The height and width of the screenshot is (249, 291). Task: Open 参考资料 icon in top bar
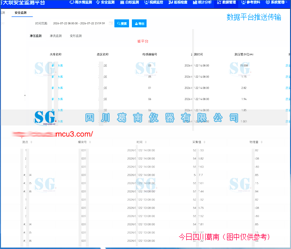(x=243, y=2)
